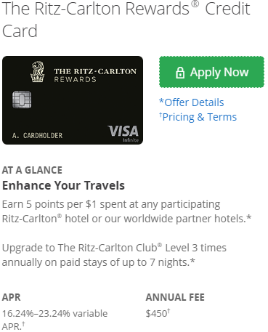Click the Ritz-Carlton lion crest logo on card

click(x=38, y=72)
